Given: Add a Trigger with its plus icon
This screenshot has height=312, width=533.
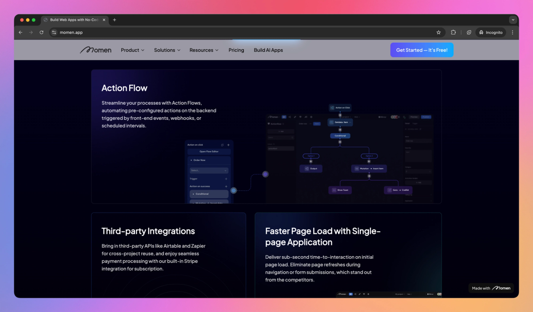Looking at the screenshot, I should 226,179.
